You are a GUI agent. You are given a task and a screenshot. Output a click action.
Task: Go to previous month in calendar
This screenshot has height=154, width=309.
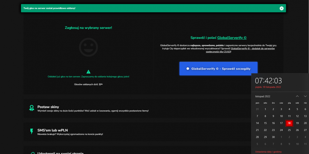pos(297,96)
